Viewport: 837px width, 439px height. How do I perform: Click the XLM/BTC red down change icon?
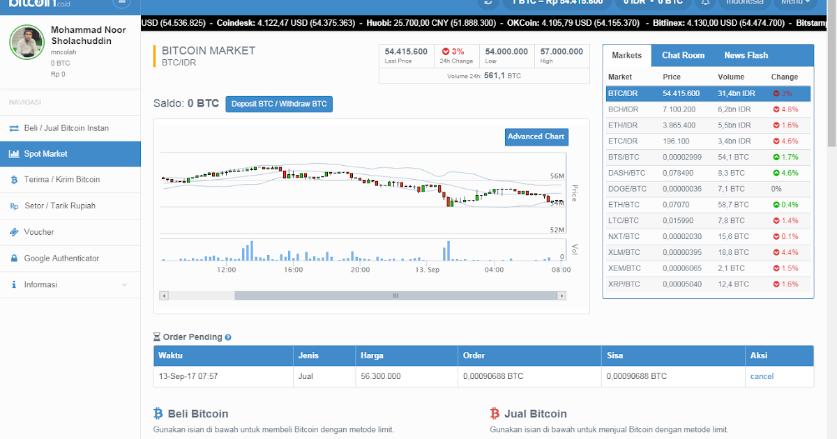(x=776, y=252)
